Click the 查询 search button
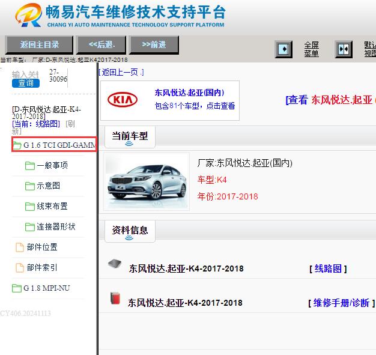This screenshot has height=355, width=376. [x=26, y=83]
